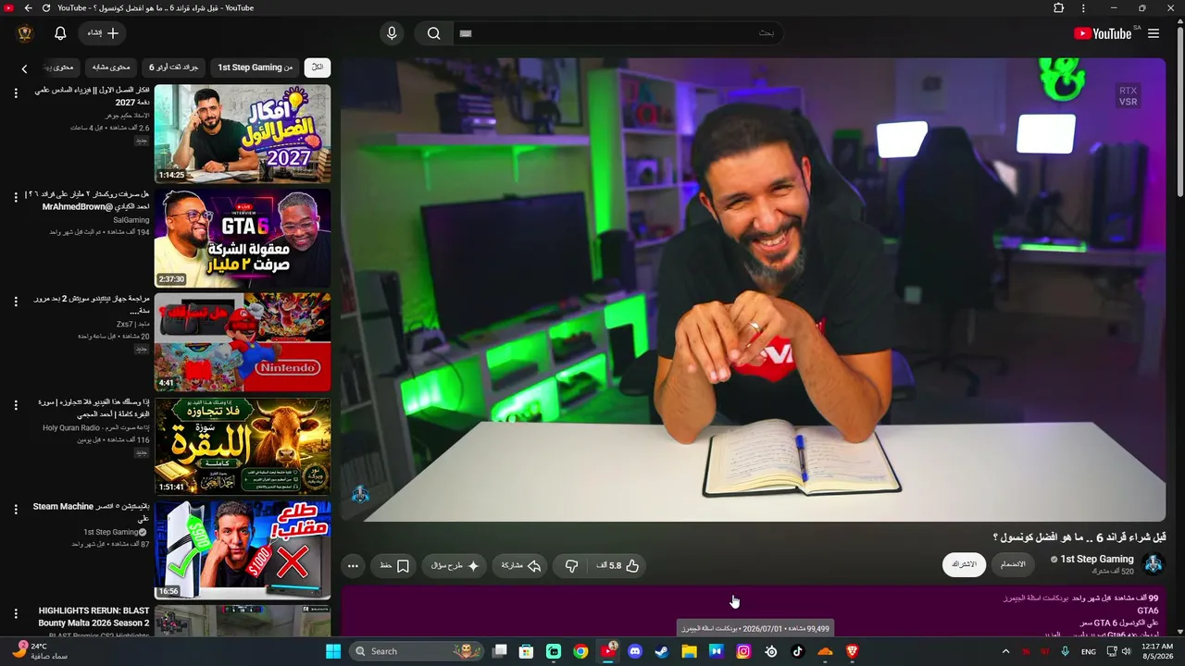This screenshot has width=1185, height=666.
Task: Select the 'من 1st Step Gaming' chip
Action: click(x=256, y=68)
